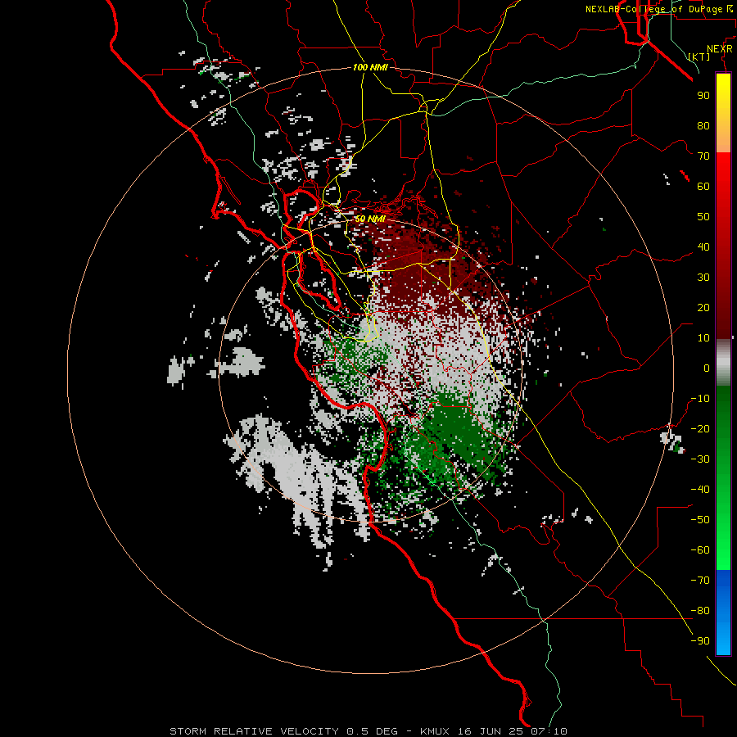Viewport: 737px width, 737px height.
Task: Click the positive 10 scale label
Action: pos(703,338)
